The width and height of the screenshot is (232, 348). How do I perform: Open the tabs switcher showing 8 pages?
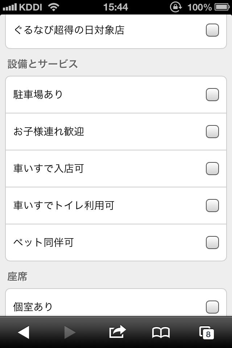point(207,332)
